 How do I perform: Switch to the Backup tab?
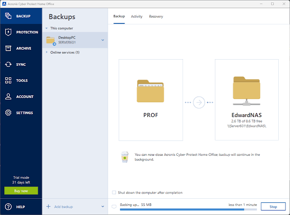119,16
